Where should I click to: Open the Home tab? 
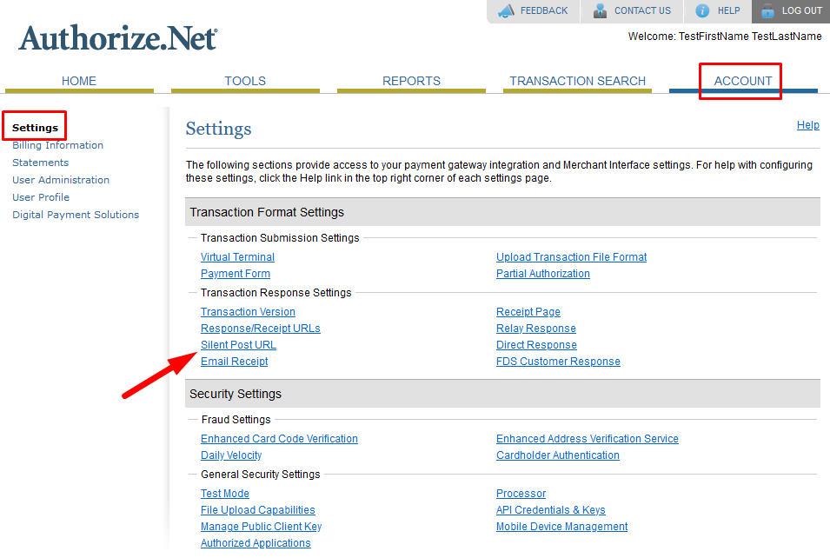pos(79,81)
